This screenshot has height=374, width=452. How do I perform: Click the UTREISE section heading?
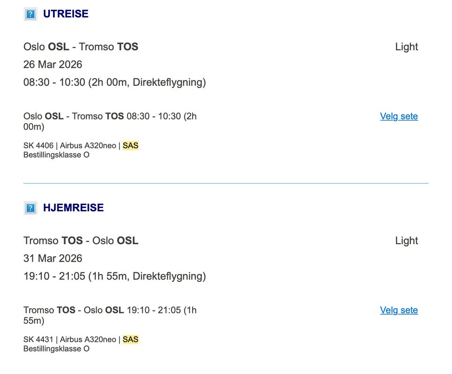(x=65, y=14)
